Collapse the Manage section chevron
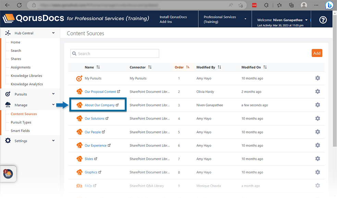 point(53,104)
